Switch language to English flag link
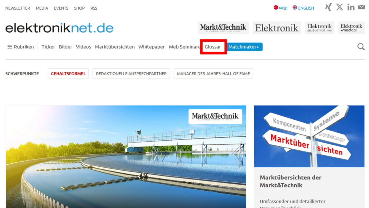The height and width of the screenshot is (208, 369). [303, 8]
